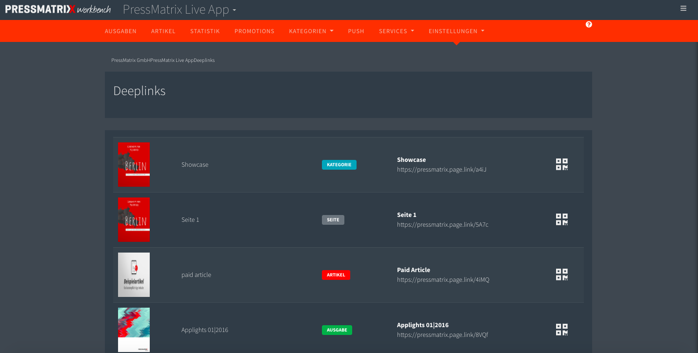Click the Deeplinks page heading

click(140, 91)
